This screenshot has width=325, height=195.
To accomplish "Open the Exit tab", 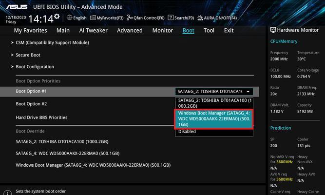I will tap(229, 31).
